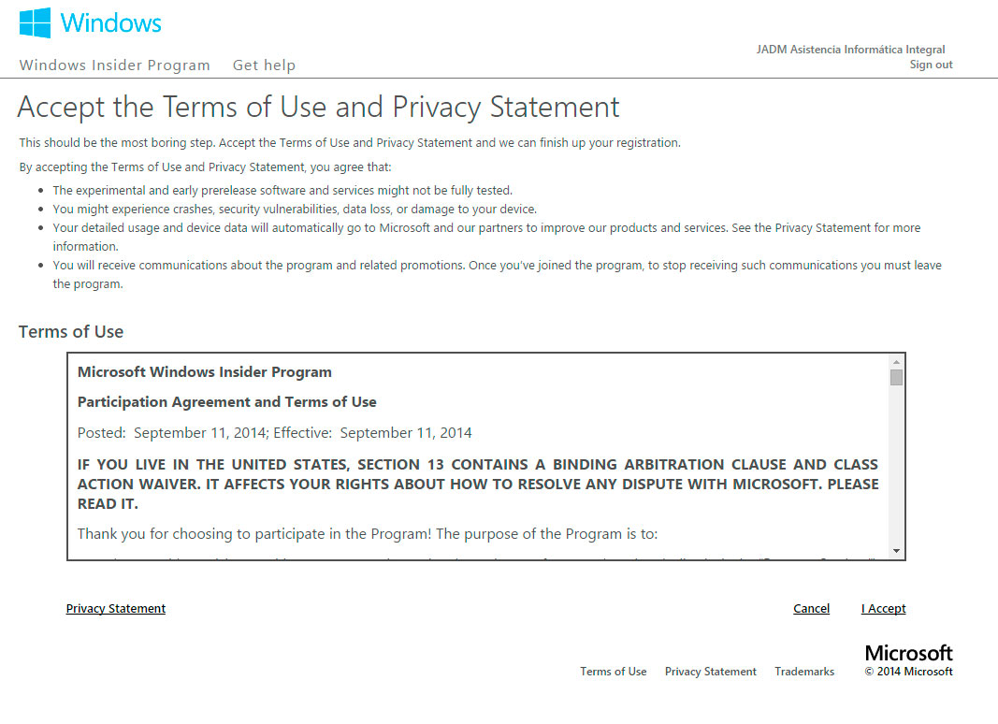
Task: Click the © 2014 Microsoft copyright text
Action: 908,672
